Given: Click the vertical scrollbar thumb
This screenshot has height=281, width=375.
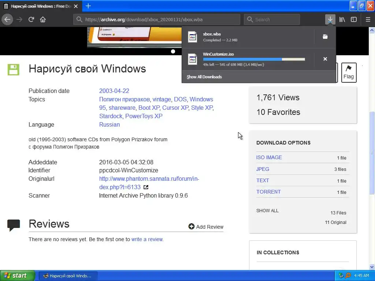Looking at the screenshot, I should pos(372,153).
